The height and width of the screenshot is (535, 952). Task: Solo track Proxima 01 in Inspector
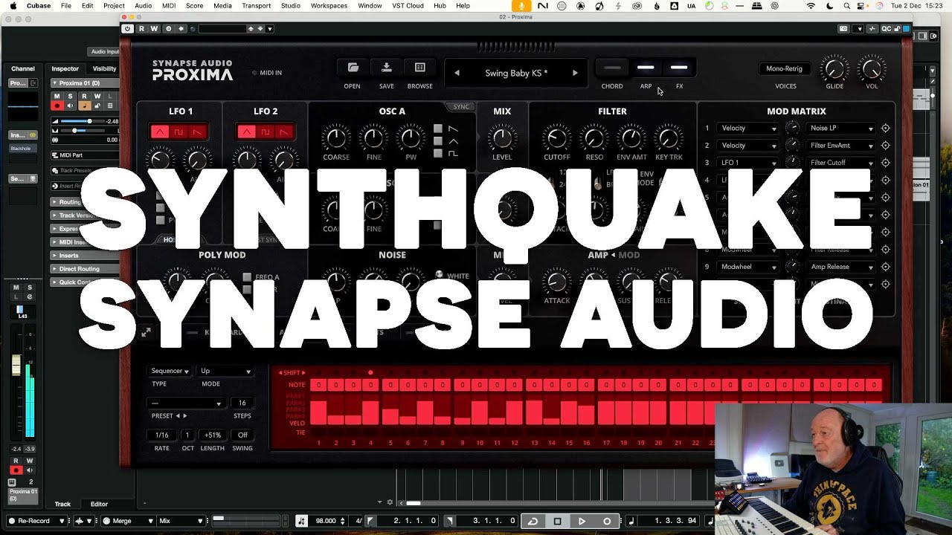pyautogui.click(x=71, y=97)
